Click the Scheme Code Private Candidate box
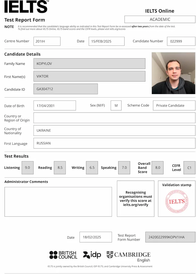This screenshot has width=196, height=274. [x=174, y=106]
